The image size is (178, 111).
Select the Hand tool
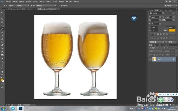2,71
